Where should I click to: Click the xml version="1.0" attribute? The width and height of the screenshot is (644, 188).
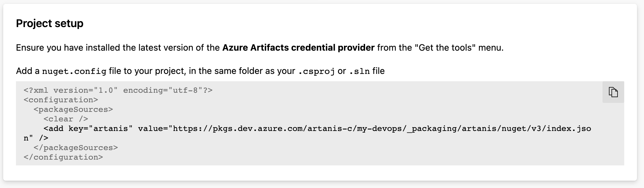point(86,90)
